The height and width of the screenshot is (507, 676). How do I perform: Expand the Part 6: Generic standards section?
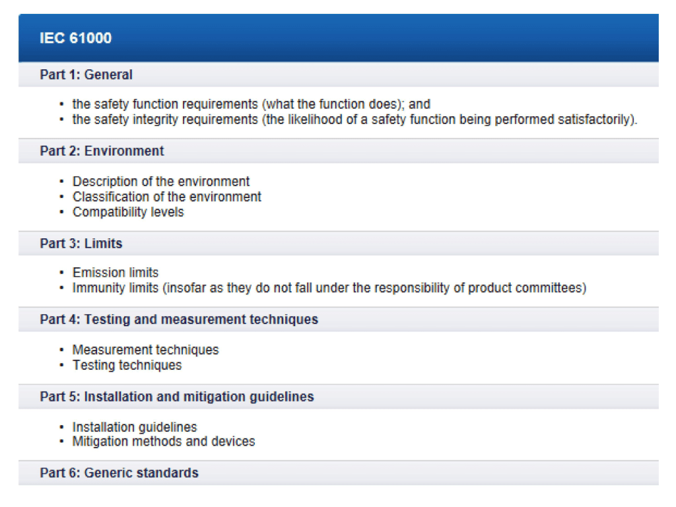click(119, 473)
